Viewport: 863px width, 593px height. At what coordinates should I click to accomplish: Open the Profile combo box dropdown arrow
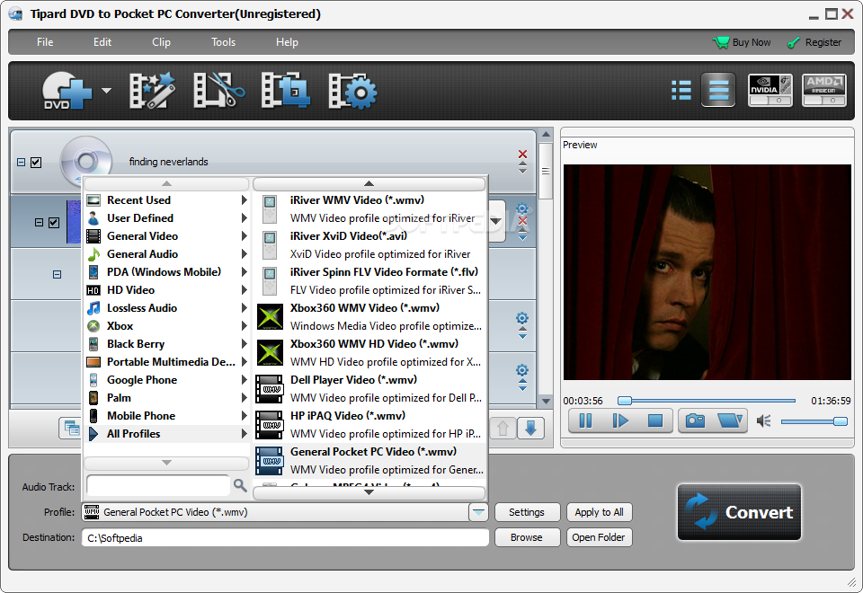478,512
